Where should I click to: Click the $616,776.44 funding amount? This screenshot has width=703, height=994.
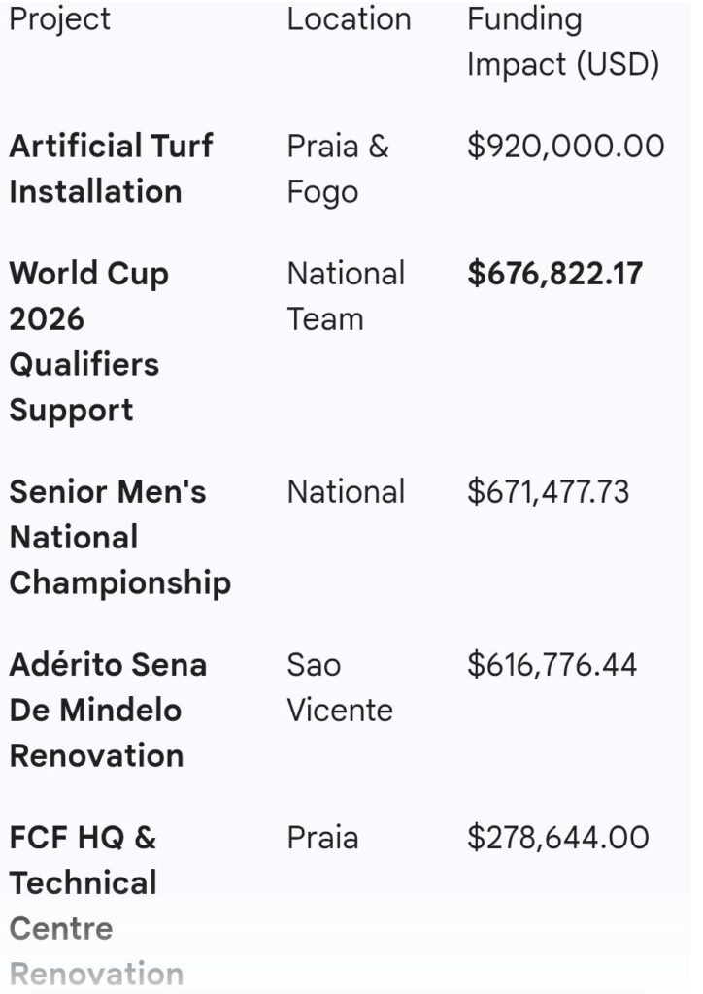[x=552, y=665]
